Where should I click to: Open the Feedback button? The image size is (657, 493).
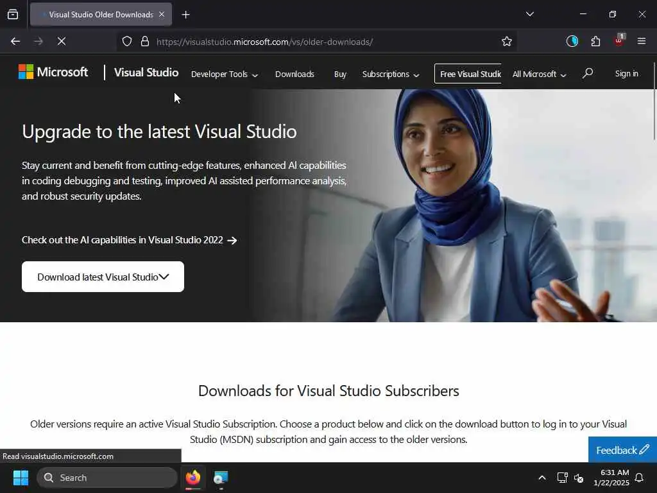click(622, 450)
